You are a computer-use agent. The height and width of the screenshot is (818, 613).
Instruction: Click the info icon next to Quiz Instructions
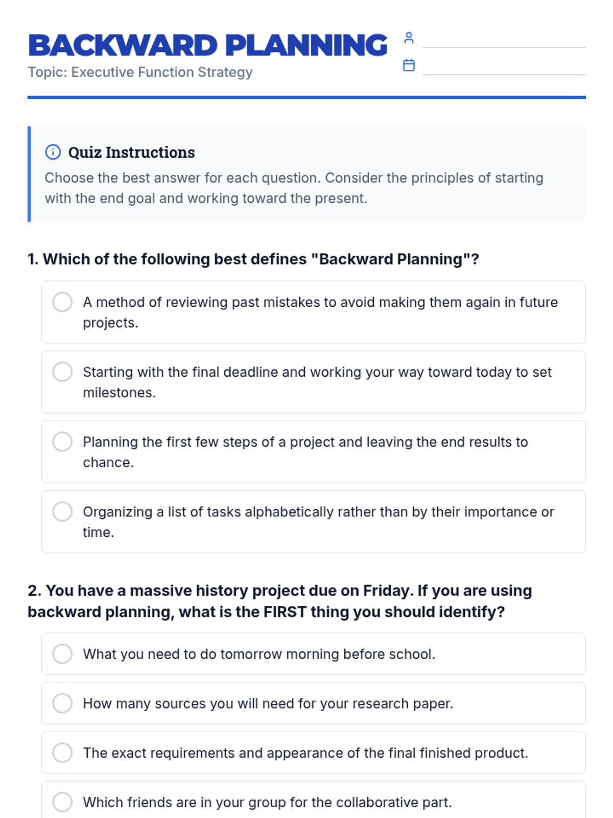(53, 152)
